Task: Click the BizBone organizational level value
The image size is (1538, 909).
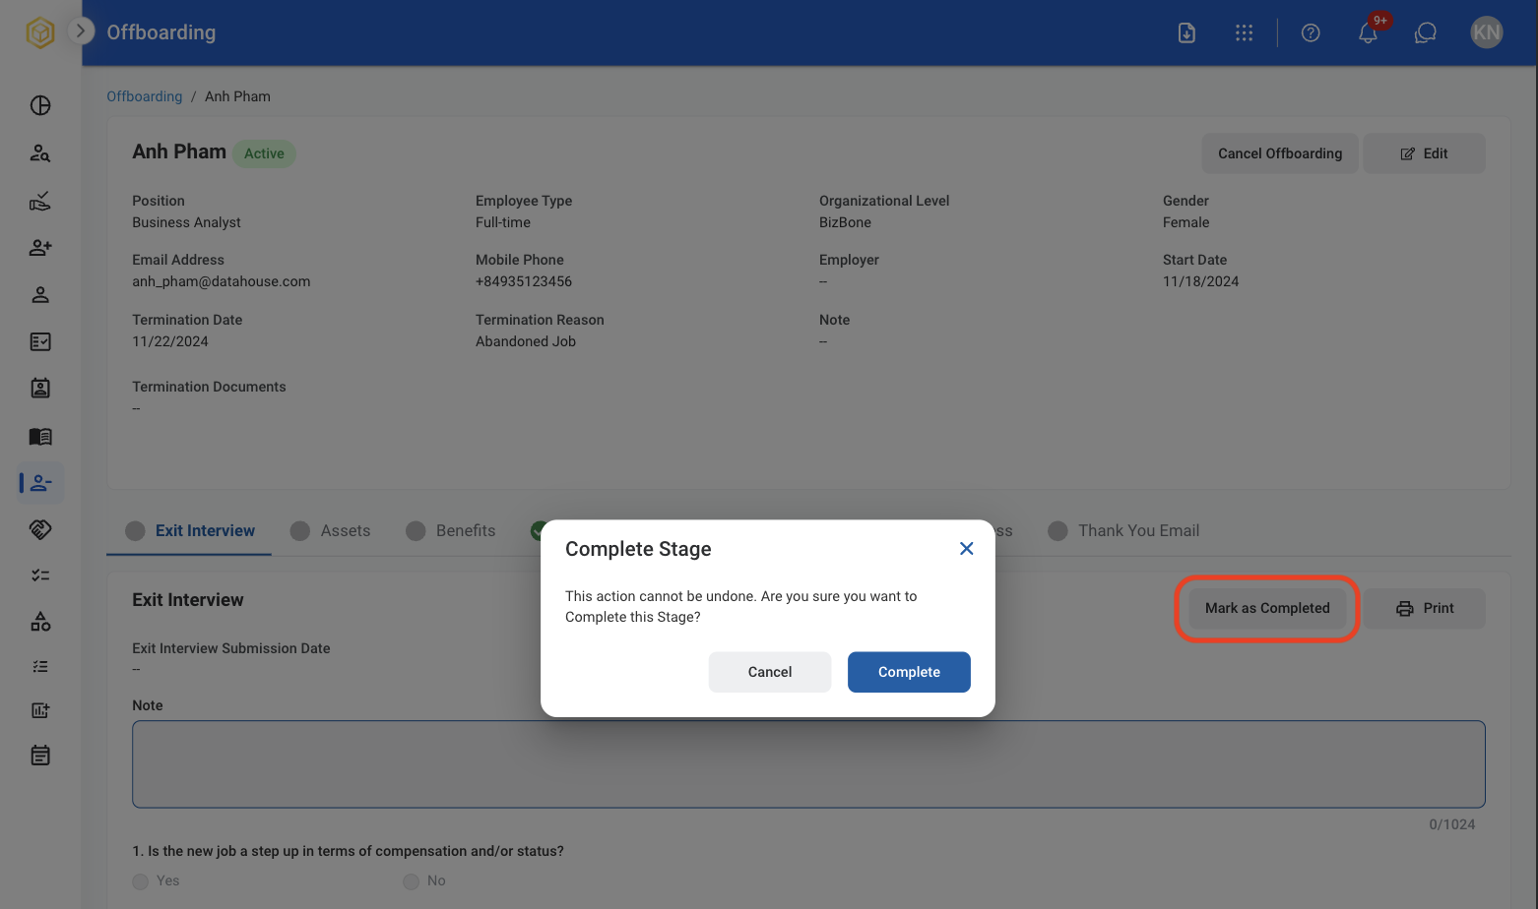Action: coord(845,222)
